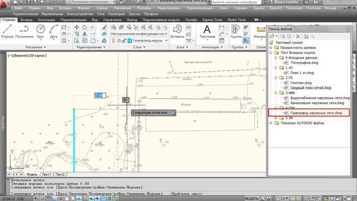Choose the Offset tool in Редактирование

[x=104, y=41]
